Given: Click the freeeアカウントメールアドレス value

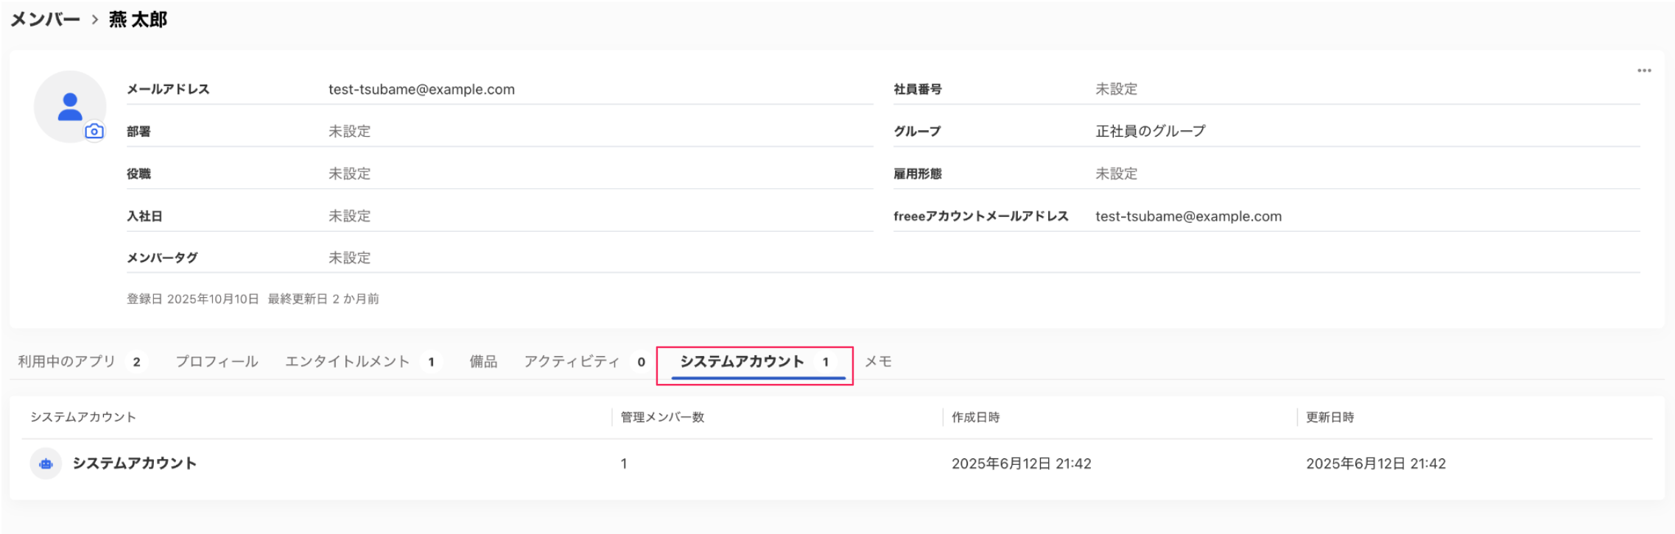Looking at the screenshot, I should 1188,216.
